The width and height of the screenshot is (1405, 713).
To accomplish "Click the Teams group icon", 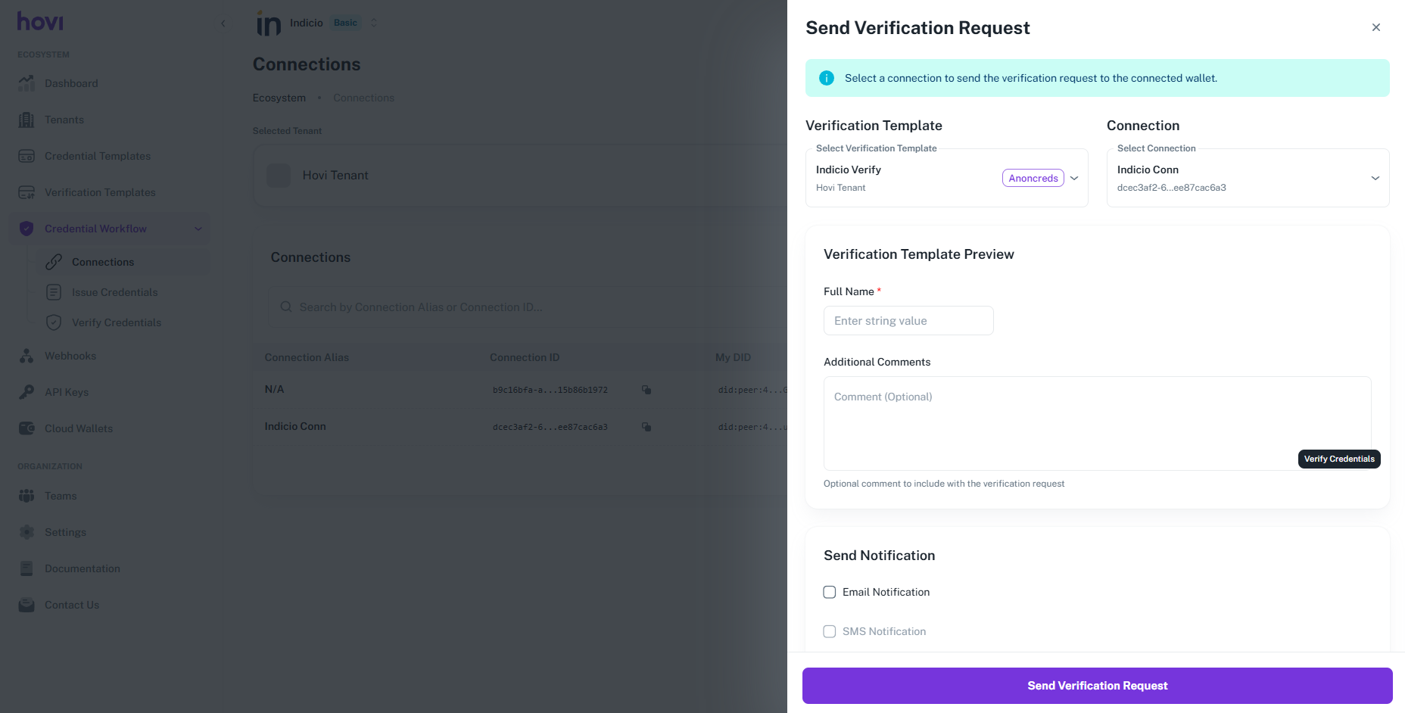I will point(26,496).
